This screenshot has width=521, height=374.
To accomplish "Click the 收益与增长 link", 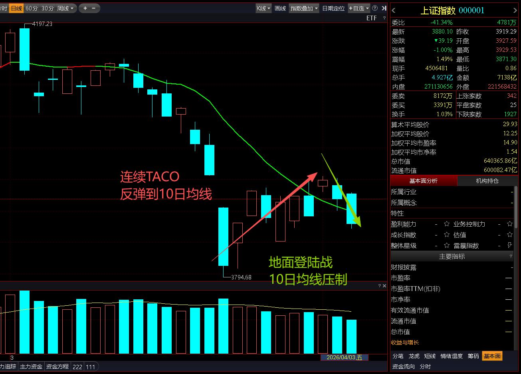I will [405, 342].
